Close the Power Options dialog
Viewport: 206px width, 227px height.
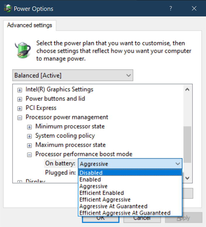(x=194, y=9)
